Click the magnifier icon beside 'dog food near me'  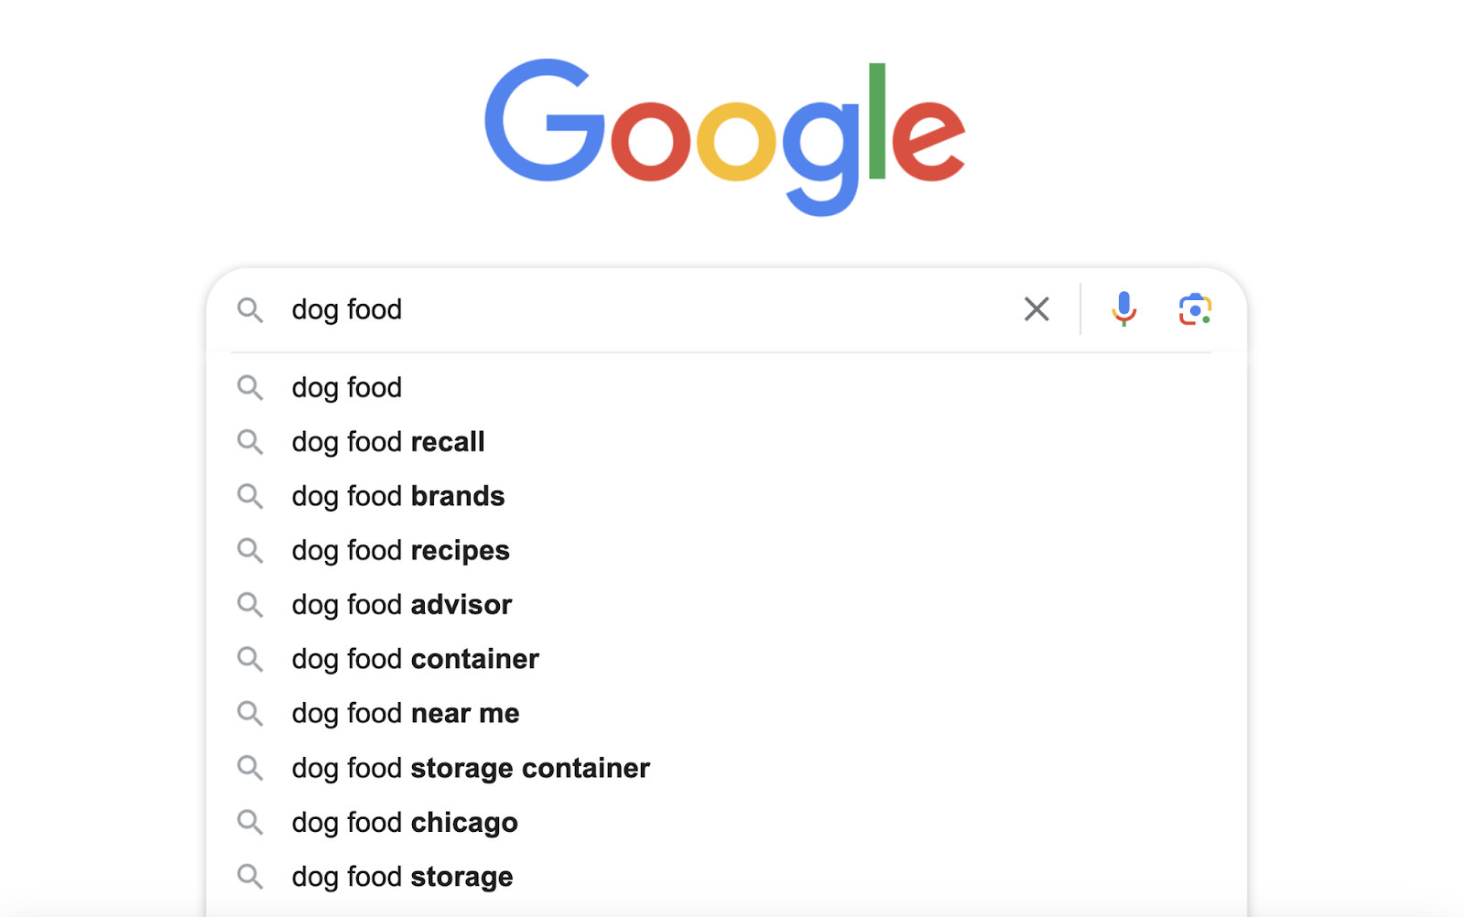click(x=249, y=713)
